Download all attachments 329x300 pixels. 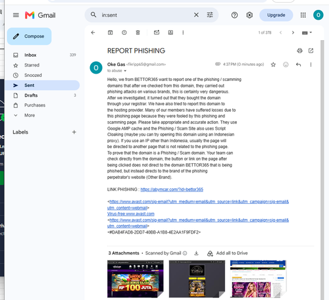pyautogui.click(x=196, y=253)
